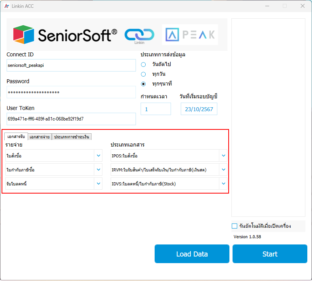The height and width of the screenshot is (281, 312).
Task: Click the Connect ID input field
Action: click(71, 65)
